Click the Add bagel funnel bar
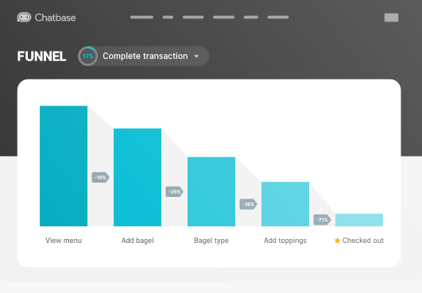 (x=137, y=177)
